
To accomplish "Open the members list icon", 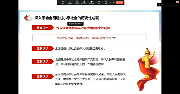I will tap(84, 2).
